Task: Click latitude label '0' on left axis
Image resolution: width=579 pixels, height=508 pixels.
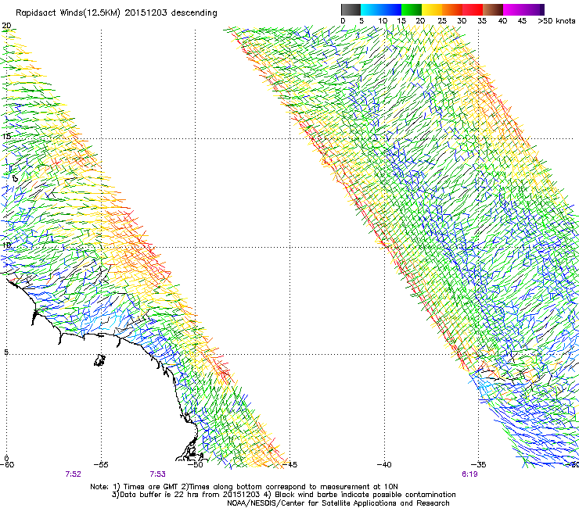Action: 6,459
